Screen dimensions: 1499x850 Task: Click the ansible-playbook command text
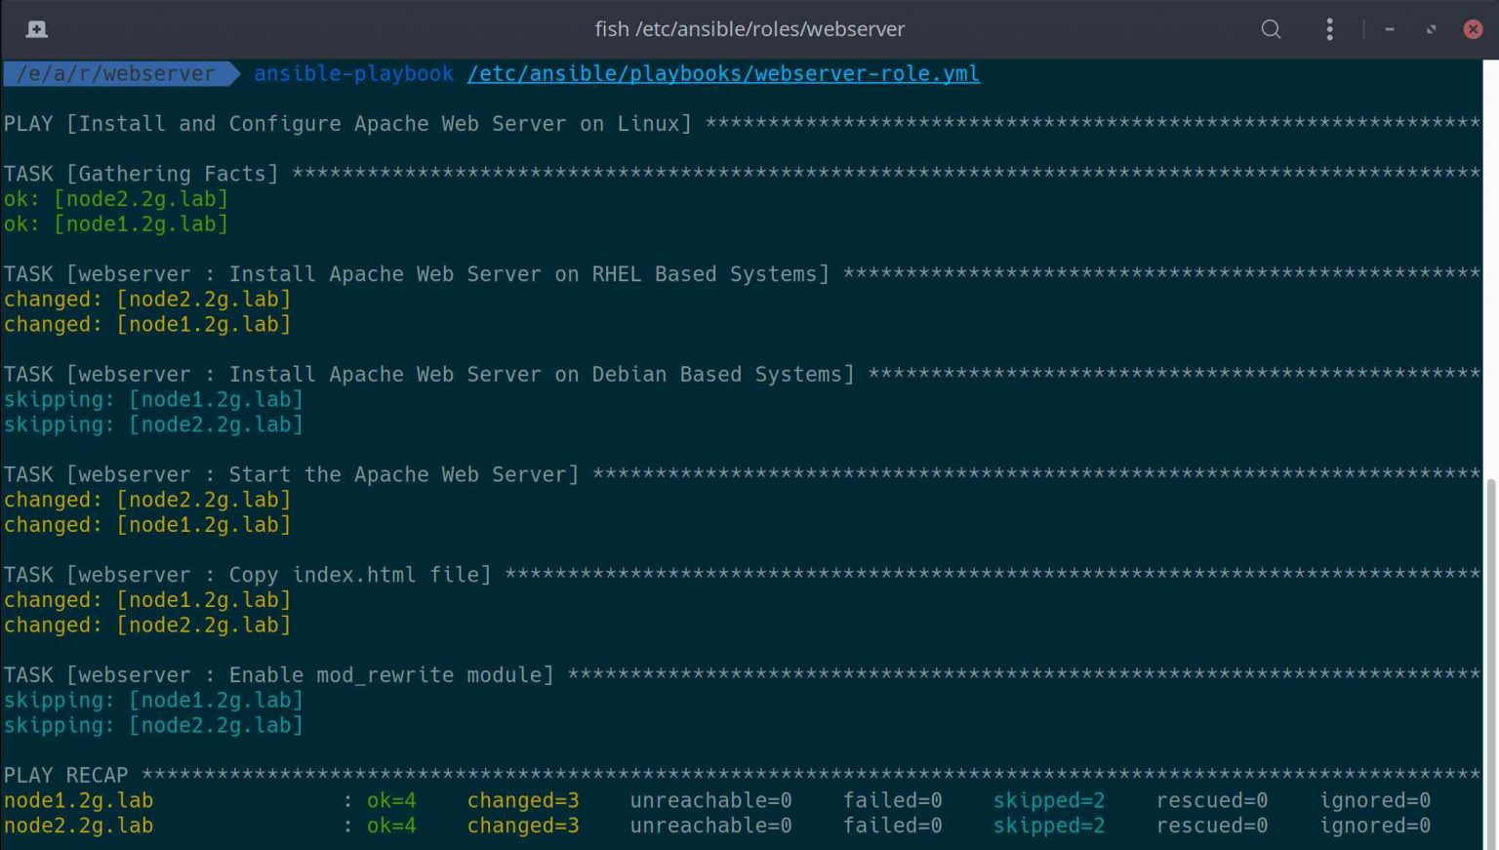tap(353, 73)
